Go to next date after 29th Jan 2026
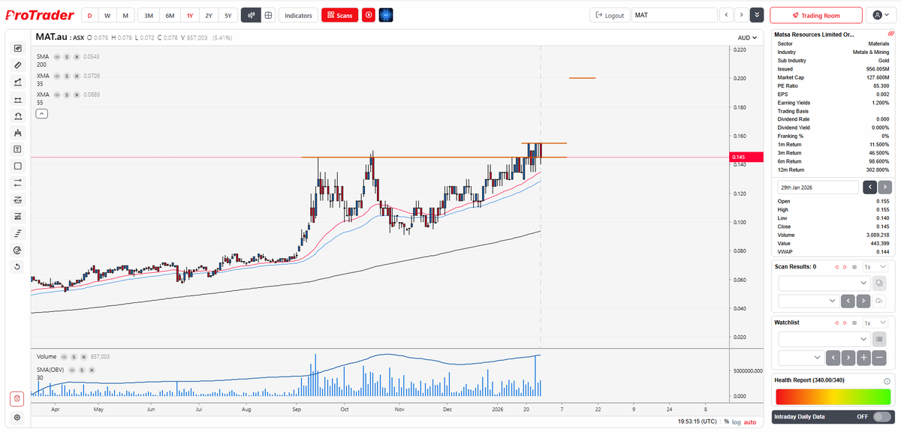The height and width of the screenshot is (444, 901). coord(885,187)
